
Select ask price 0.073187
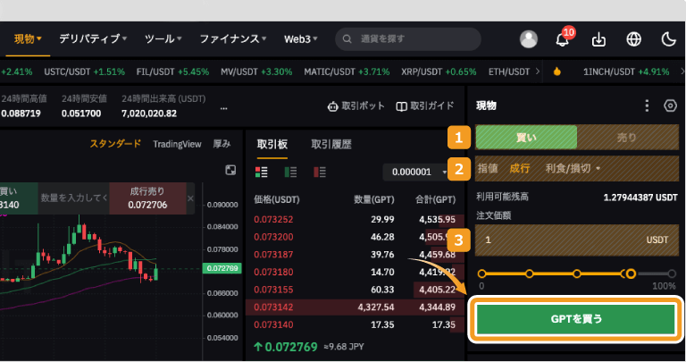coord(273,255)
